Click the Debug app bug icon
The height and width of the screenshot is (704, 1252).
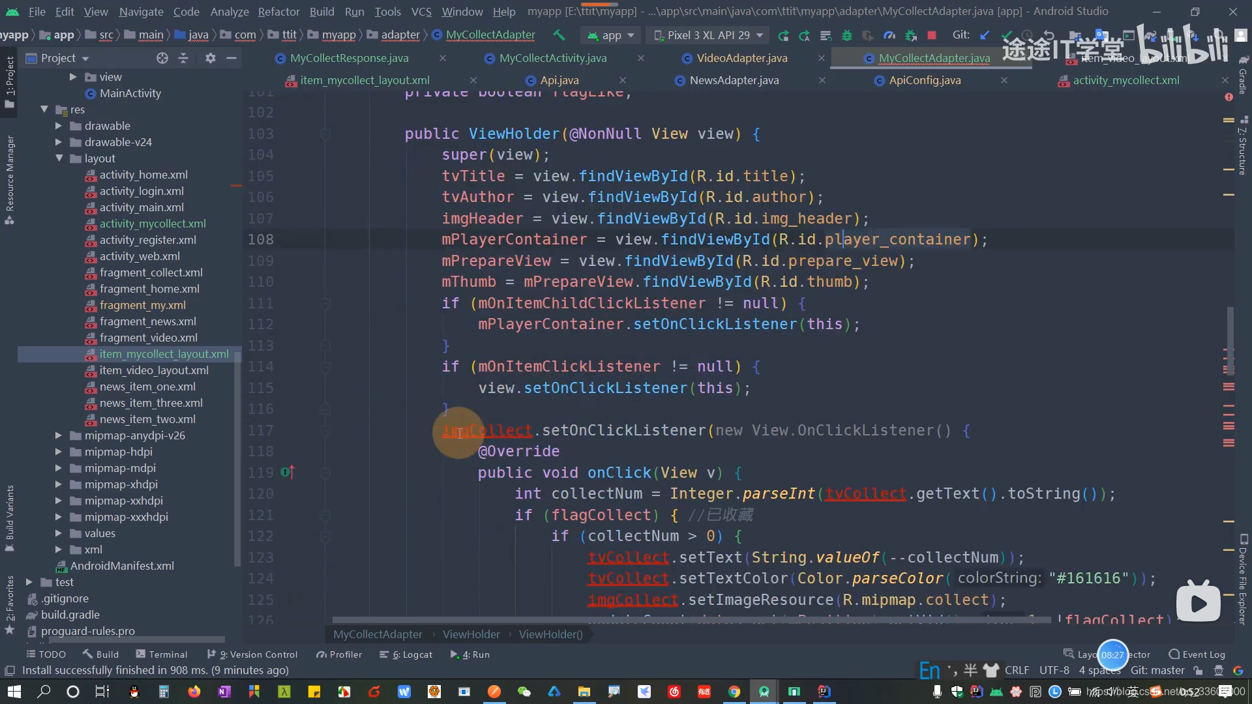pyautogui.click(x=847, y=35)
